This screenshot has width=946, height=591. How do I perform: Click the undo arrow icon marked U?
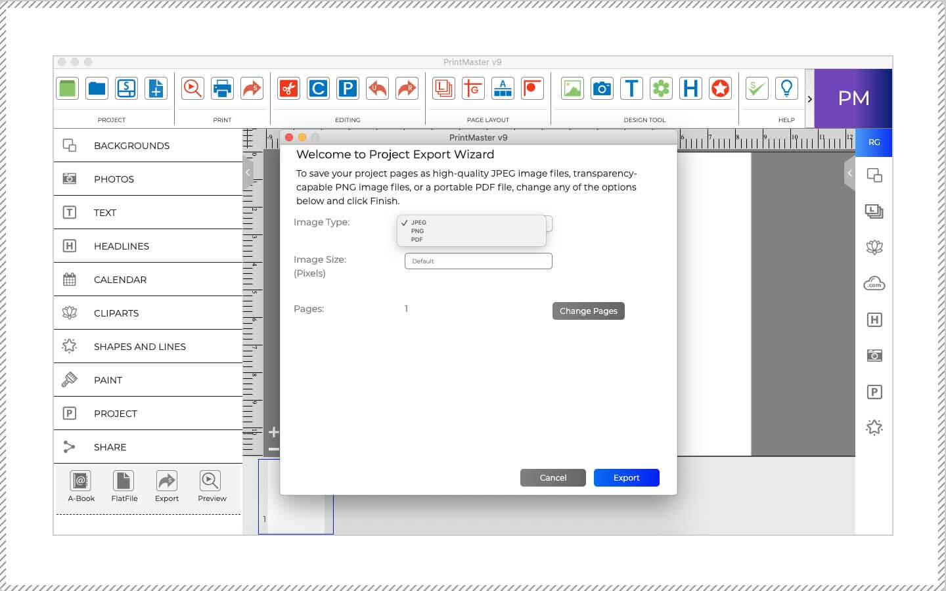tap(377, 88)
